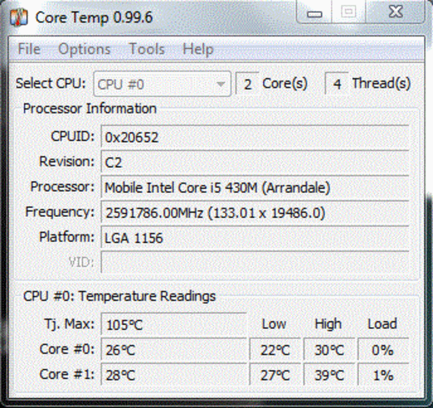Viewport: 433px width, 408px height.
Task: Click the disabled maximize button
Action: click(349, 12)
